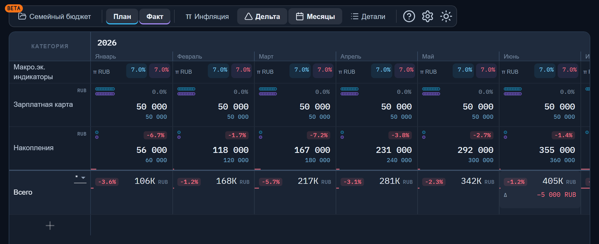Viewport: 599px width, 244px height.
Task: Click April Накопления plan value 240 000
Action: [399, 160]
